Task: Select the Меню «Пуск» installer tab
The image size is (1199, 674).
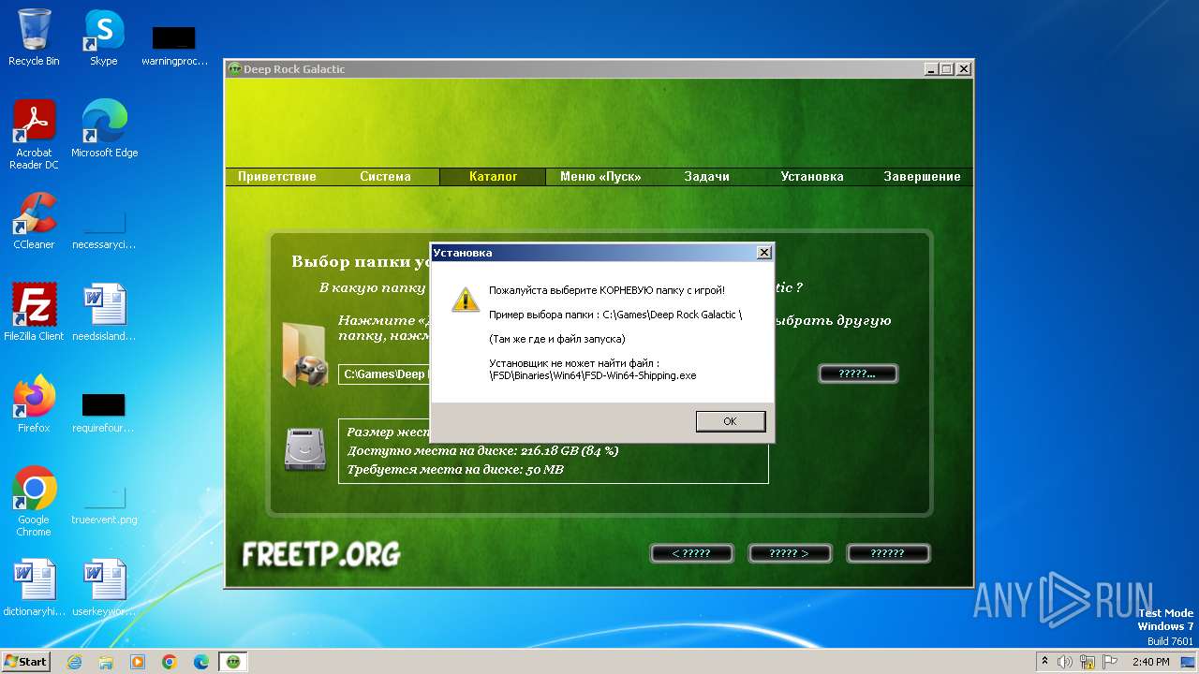Action: [x=600, y=177]
